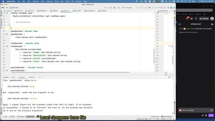Click the Git update project arrow icon
This screenshot has width=215, height=121.
pyautogui.click(x=153, y=8)
